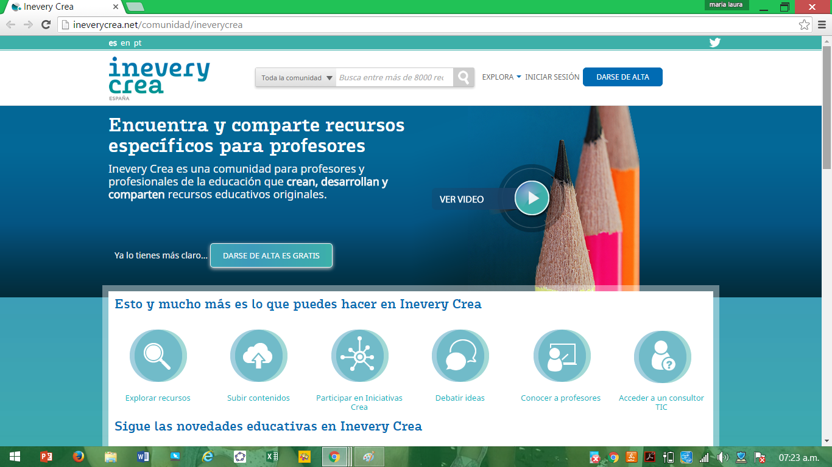Viewport: 832px width, 467px height.
Task: Click the Darse de Alta button
Action: point(622,77)
